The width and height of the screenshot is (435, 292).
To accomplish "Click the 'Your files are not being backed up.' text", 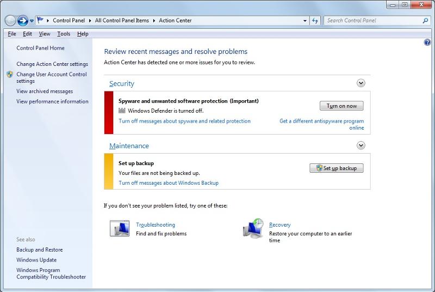I will tap(159, 173).
